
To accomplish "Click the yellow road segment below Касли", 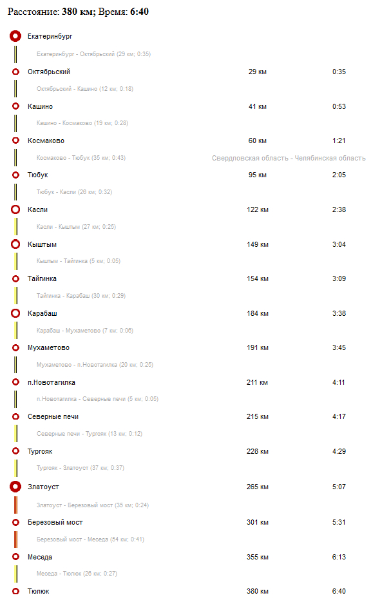I will coord(15,226).
